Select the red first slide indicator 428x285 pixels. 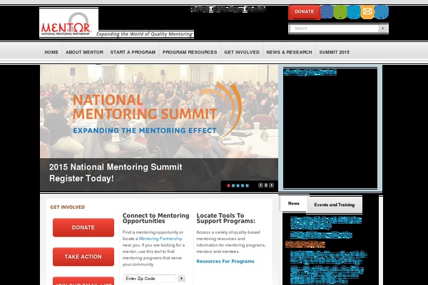pyautogui.click(x=228, y=186)
